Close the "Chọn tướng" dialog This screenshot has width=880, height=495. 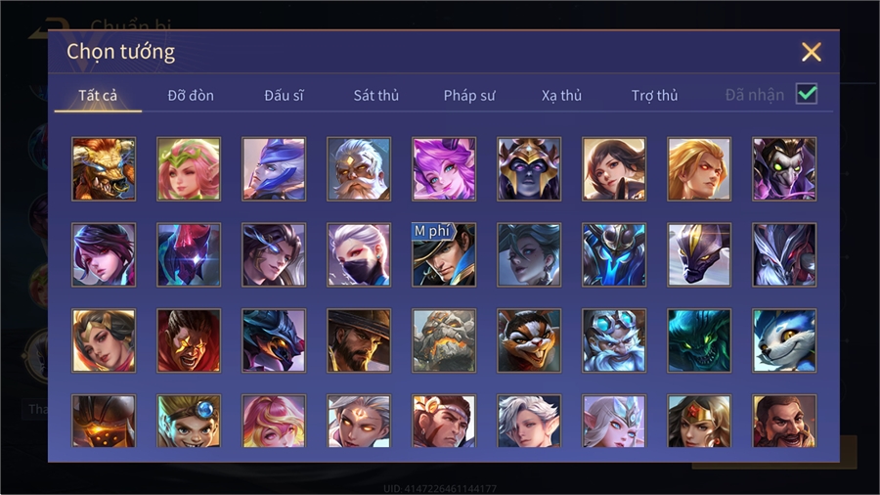811,52
